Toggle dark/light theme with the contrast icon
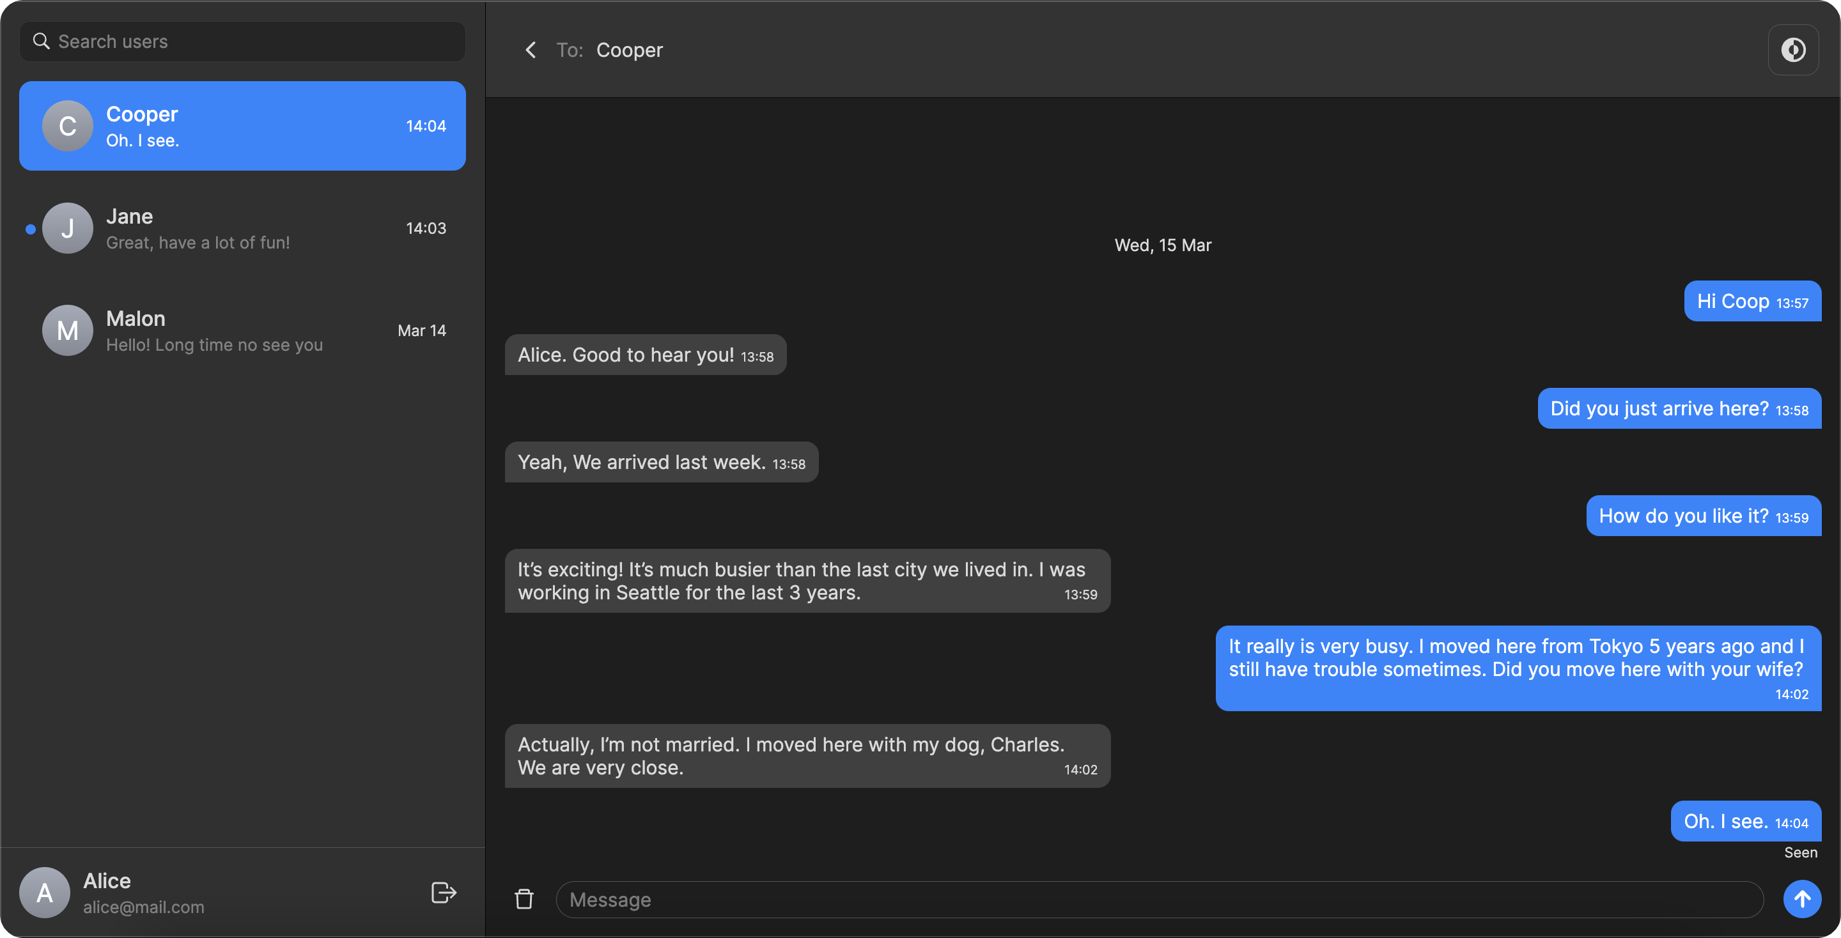The image size is (1841, 938). click(x=1793, y=49)
